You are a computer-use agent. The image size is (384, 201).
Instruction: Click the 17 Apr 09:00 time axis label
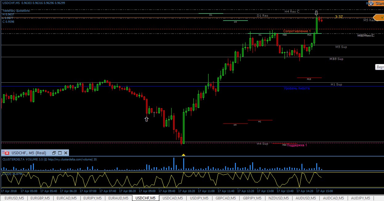click(x=147, y=191)
